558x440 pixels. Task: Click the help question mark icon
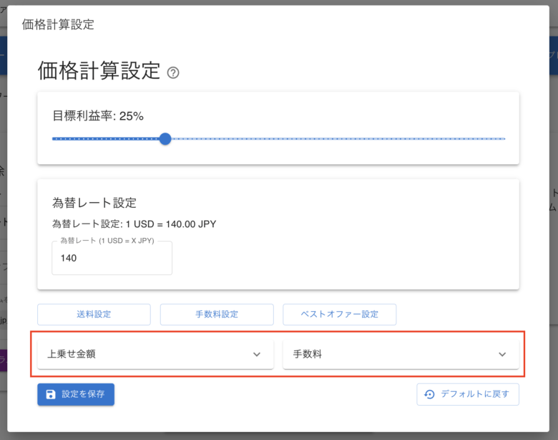pos(172,72)
